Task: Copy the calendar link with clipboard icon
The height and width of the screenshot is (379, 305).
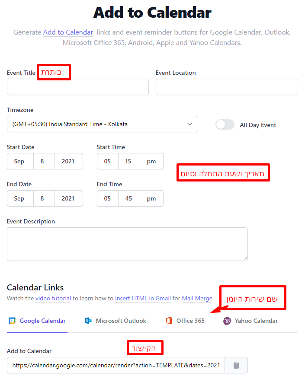Action: (x=236, y=365)
